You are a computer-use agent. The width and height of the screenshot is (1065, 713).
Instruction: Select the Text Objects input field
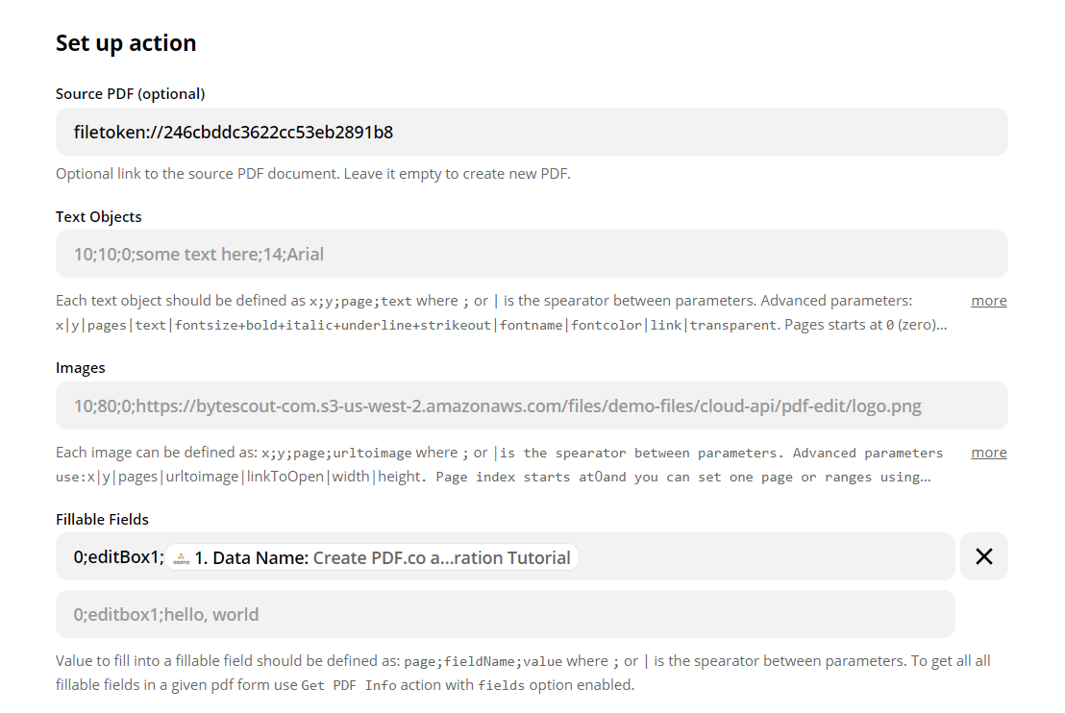(532, 254)
